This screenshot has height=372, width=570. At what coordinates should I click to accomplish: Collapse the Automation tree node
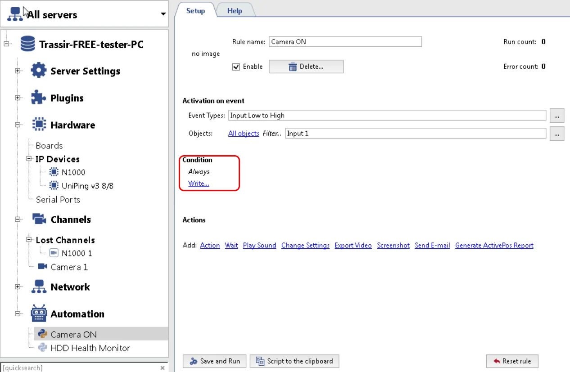point(18,314)
